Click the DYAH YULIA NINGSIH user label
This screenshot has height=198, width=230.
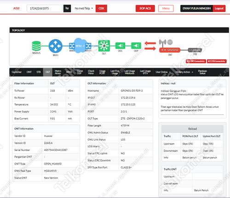coord(197,8)
